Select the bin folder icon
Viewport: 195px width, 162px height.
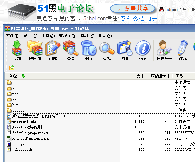pos(9,105)
